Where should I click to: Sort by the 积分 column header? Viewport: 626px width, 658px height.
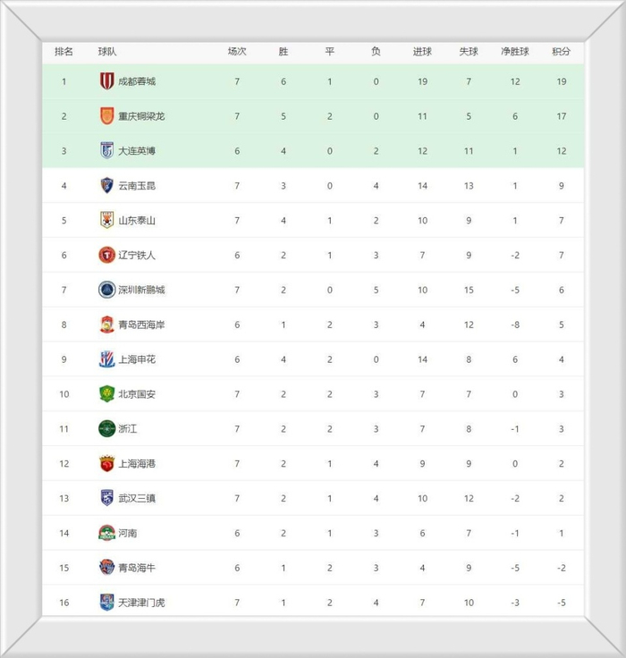[562, 52]
